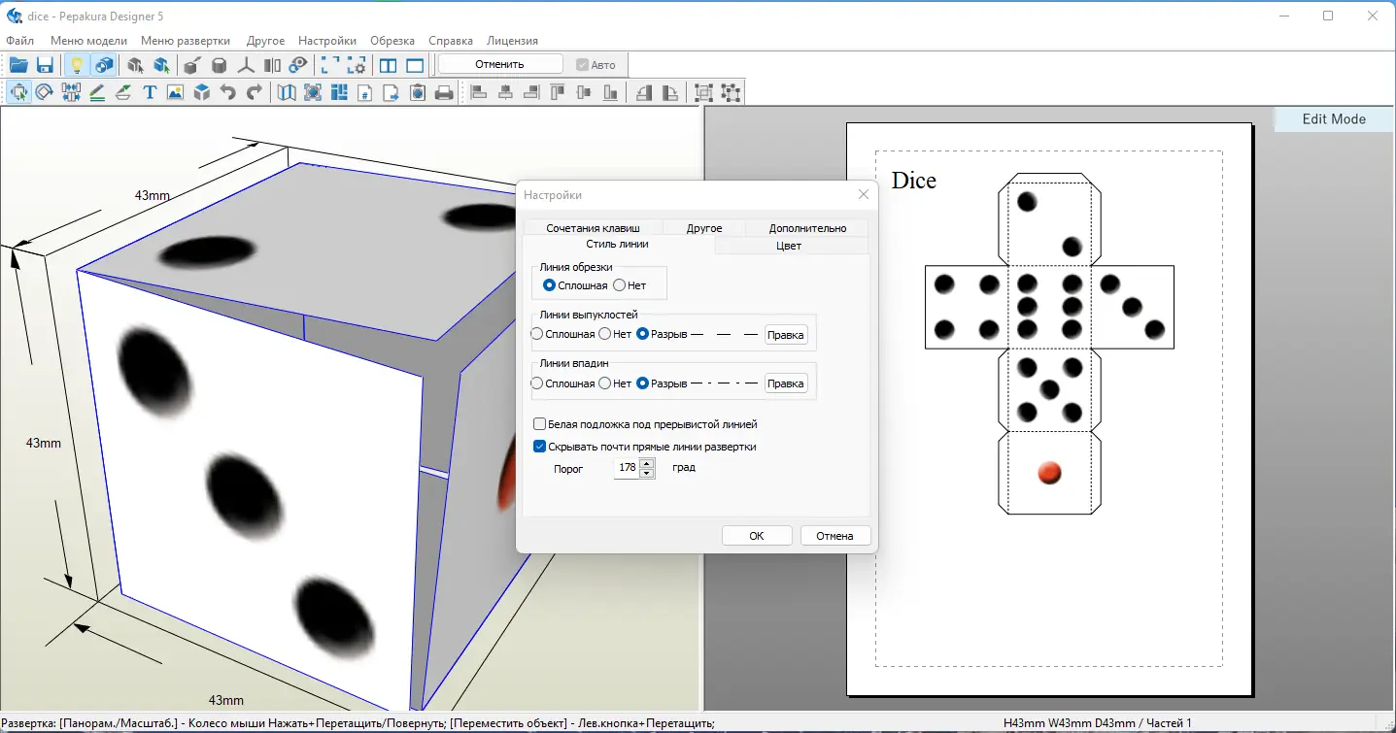Click the rotate part clockwise icon

[x=670, y=92]
